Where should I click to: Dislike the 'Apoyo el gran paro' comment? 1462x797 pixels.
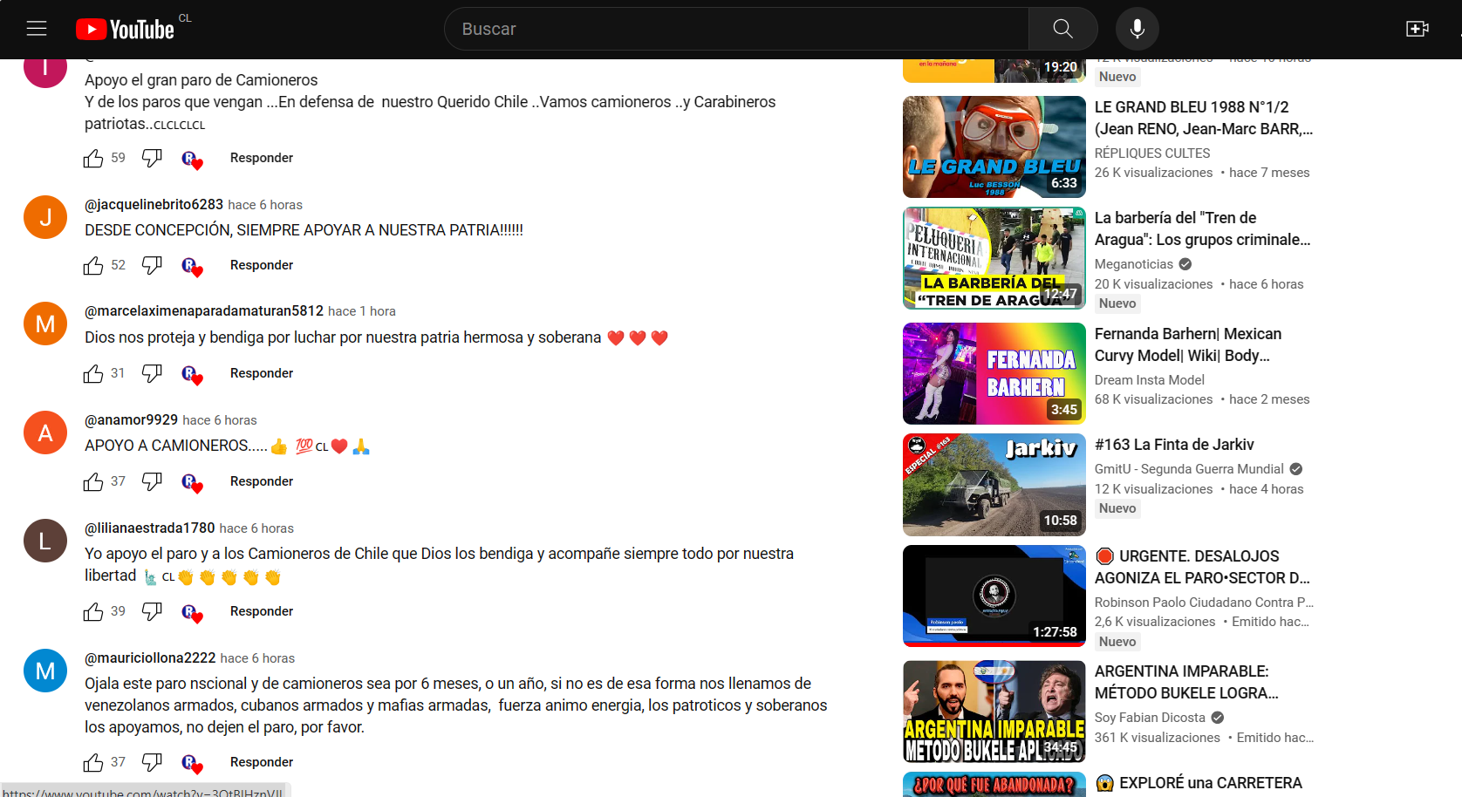click(152, 159)
